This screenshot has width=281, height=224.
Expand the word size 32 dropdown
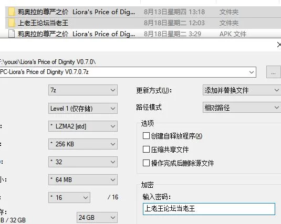point(83,162)
